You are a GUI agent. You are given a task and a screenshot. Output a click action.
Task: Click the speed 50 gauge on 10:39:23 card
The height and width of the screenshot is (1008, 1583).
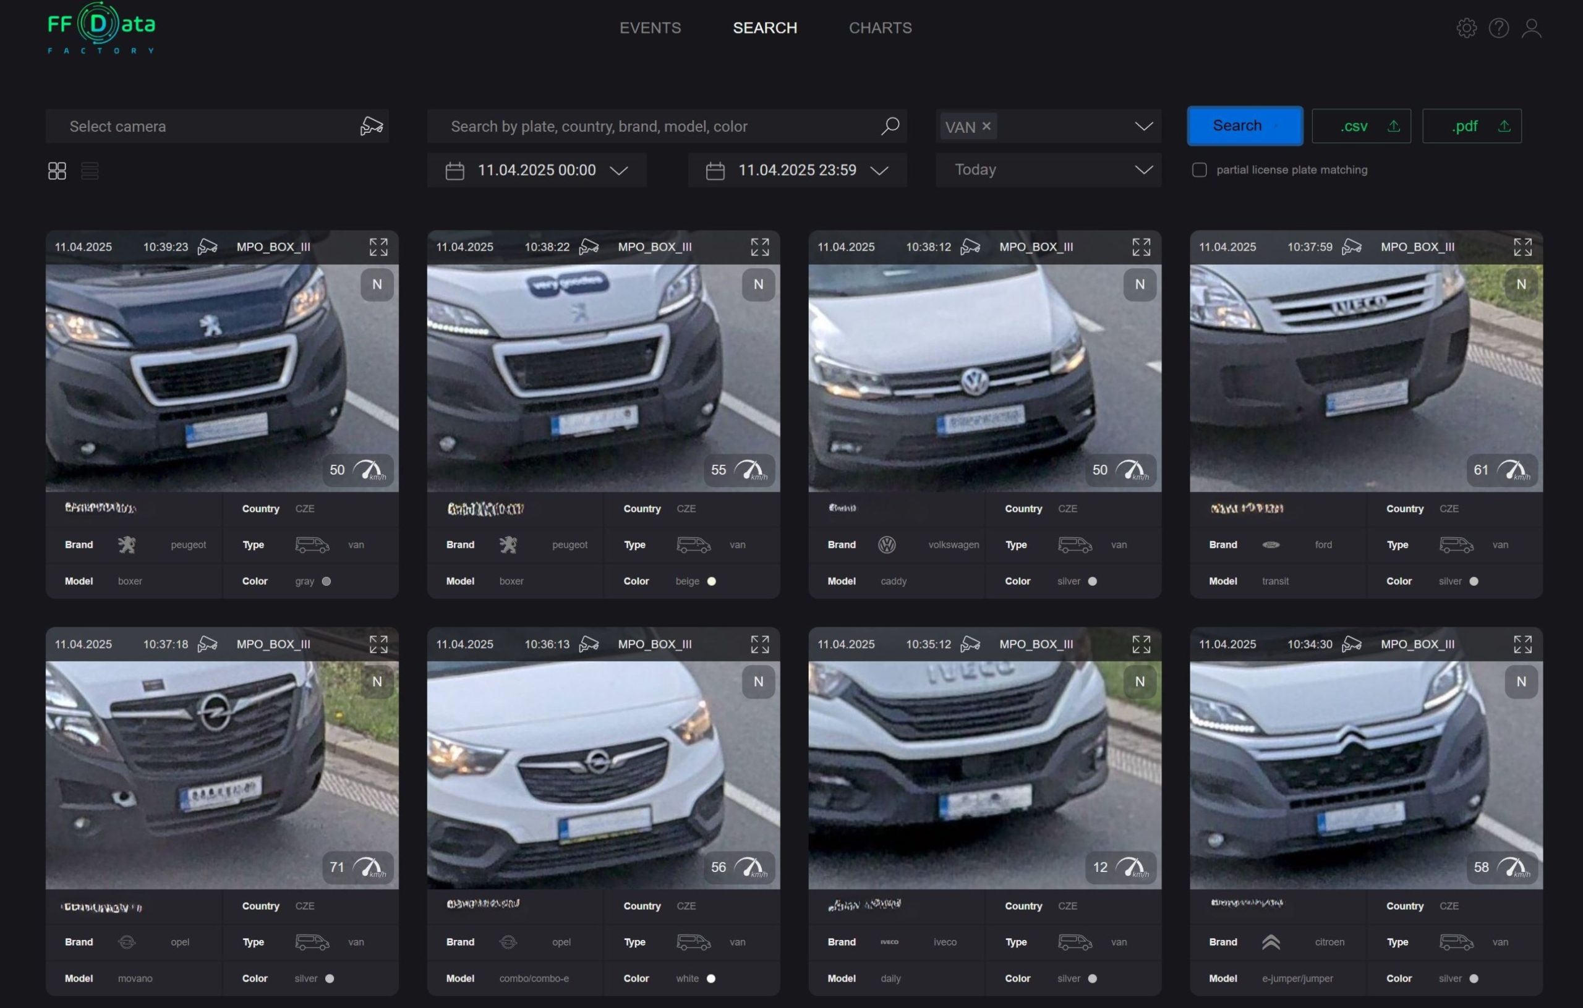[357, 470]
